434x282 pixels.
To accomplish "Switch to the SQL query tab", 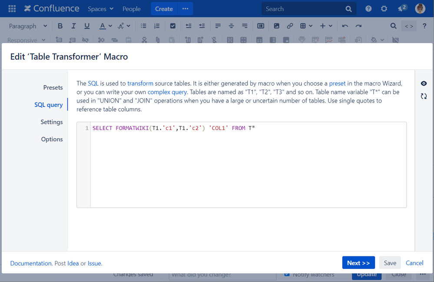I will [48, 105].
